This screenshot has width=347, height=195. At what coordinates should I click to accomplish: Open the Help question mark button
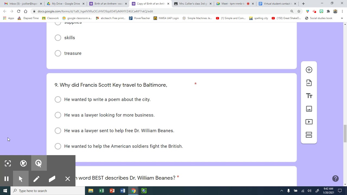click(x=335, y=178)
